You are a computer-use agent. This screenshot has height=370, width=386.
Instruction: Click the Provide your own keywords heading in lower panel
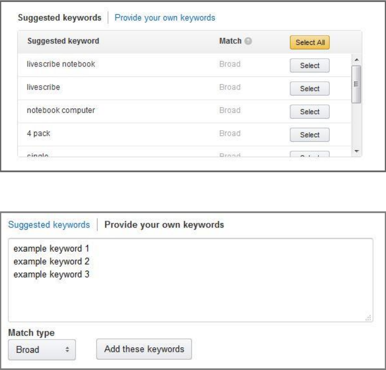point(164,225)
